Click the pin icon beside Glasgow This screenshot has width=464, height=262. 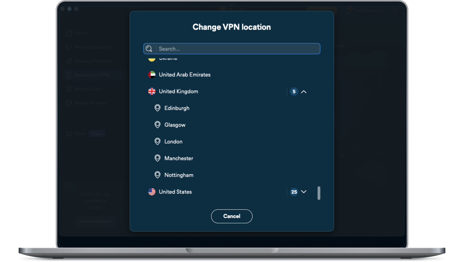[158, 125]
